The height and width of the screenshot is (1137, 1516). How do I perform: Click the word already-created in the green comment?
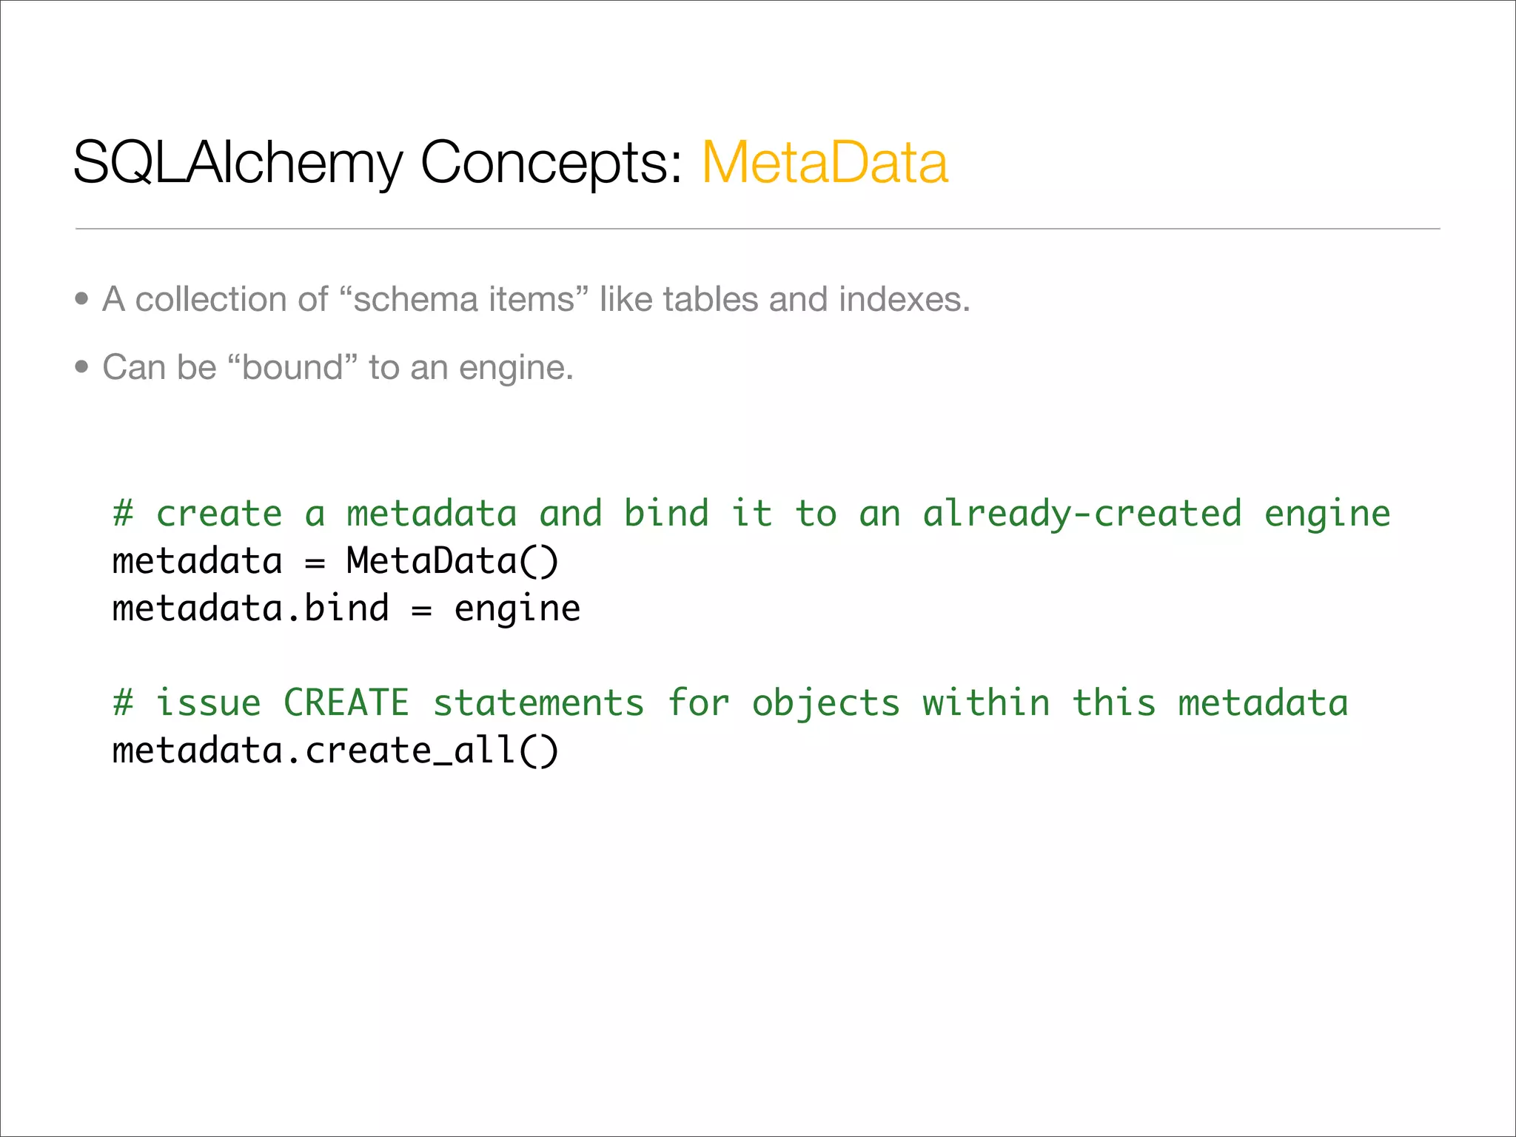pyautogui.click(x=1081, y=514)
